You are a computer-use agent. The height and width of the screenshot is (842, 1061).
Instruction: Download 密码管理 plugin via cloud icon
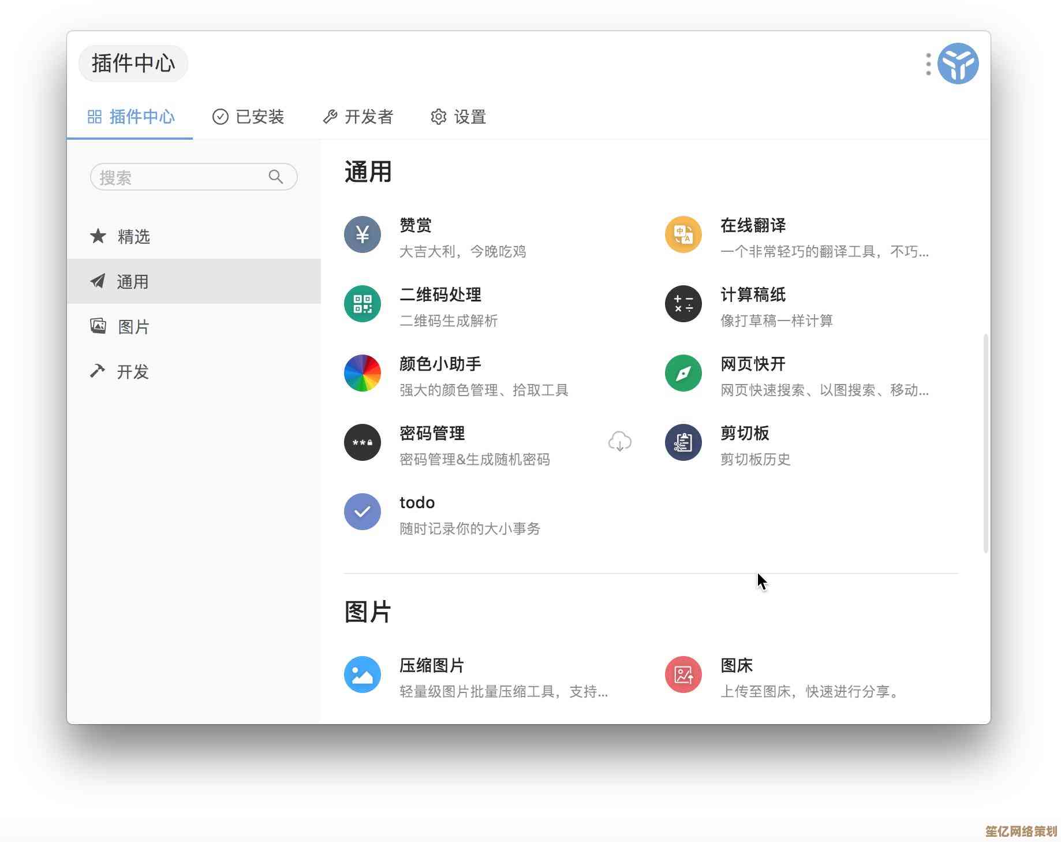(619, 442)
